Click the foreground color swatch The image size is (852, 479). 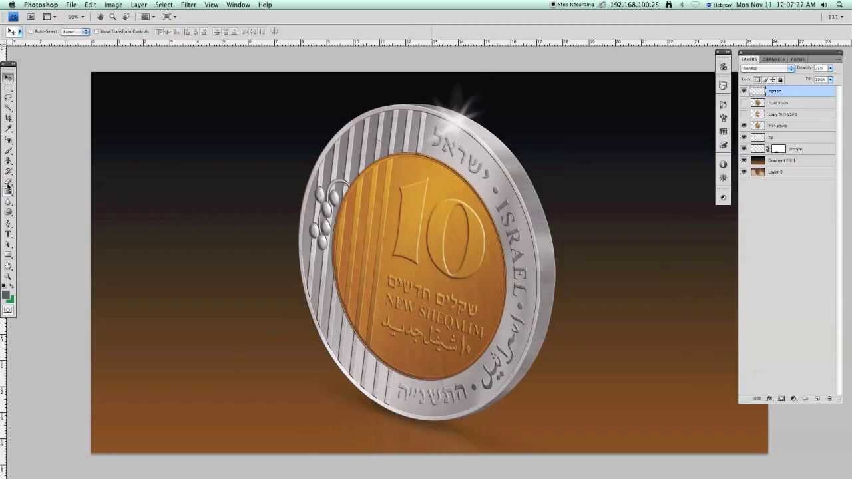pyautogui.click(x=6, y=295)
